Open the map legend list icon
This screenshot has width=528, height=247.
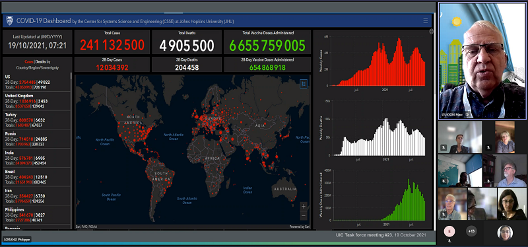point(304,84)
